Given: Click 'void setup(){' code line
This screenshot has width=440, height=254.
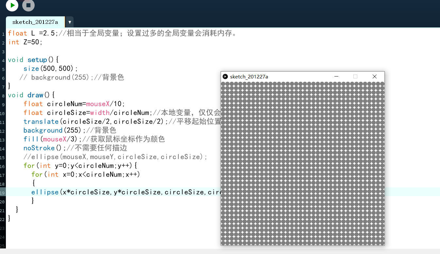Looking at the screenshot, I should 33,60.
